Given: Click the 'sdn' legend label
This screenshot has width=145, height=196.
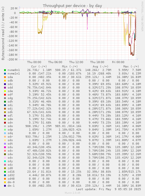Looking at the screenshot, I should pos(10,123).
